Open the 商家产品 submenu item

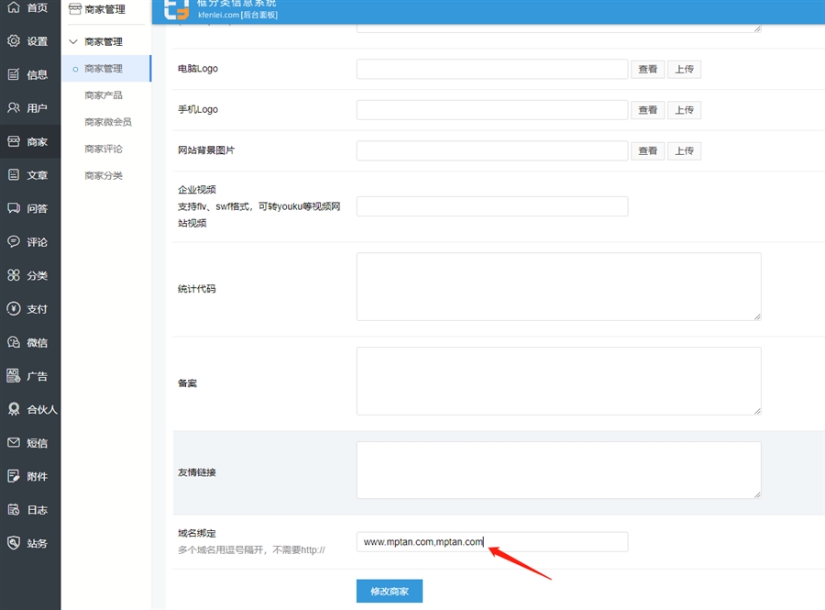(x=103, y=95)
